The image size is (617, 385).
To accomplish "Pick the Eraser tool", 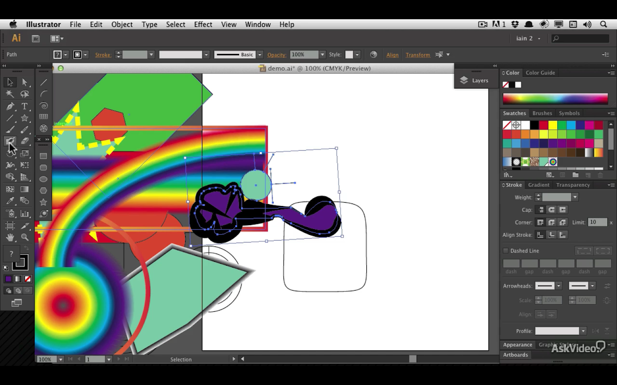I will (x=25, y=141).
